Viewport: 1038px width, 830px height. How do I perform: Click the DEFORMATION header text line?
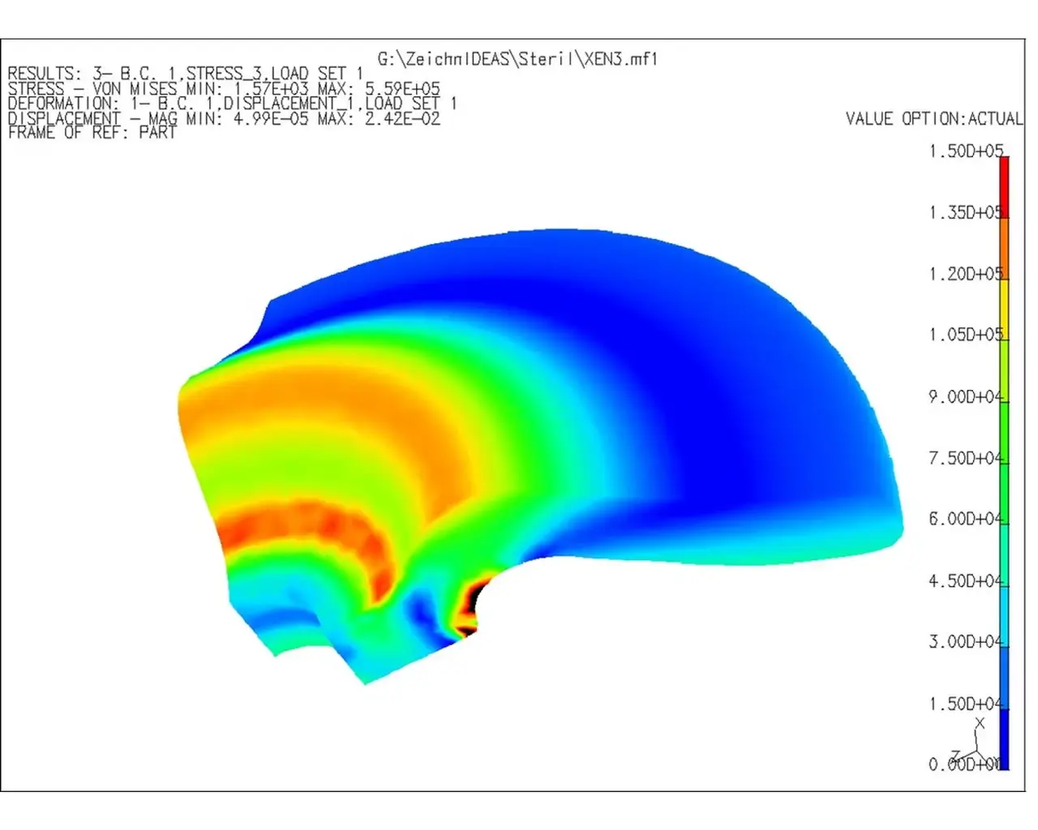[231, 104]
